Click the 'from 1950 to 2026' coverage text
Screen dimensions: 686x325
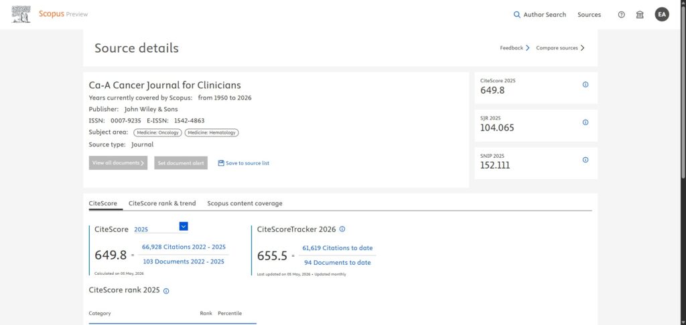pyautogui.click(x=225, y=98)
